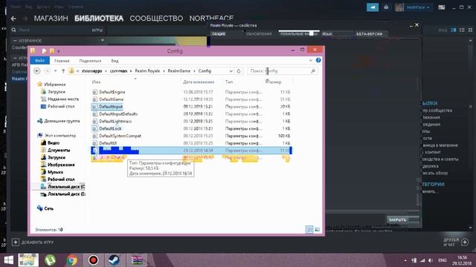Select the DefaultEngine file
The image size is (476, 267).
click(x=112, y=92)
